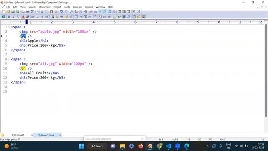Open the Project menu

[57, 7]
